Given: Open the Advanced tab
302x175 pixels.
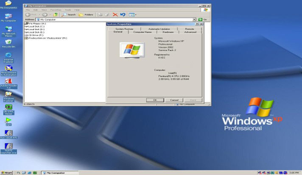Looking at the screenshot, I should [190, 32].
